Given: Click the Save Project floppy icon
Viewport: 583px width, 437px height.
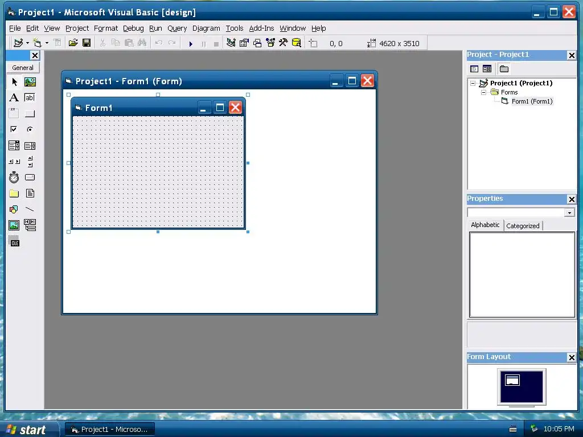Looking at the screenshot, I should [x=87, y=43].
